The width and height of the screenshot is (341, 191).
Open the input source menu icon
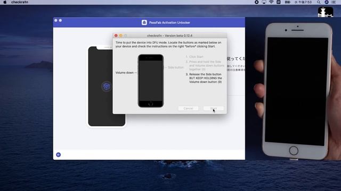point(278,2)
